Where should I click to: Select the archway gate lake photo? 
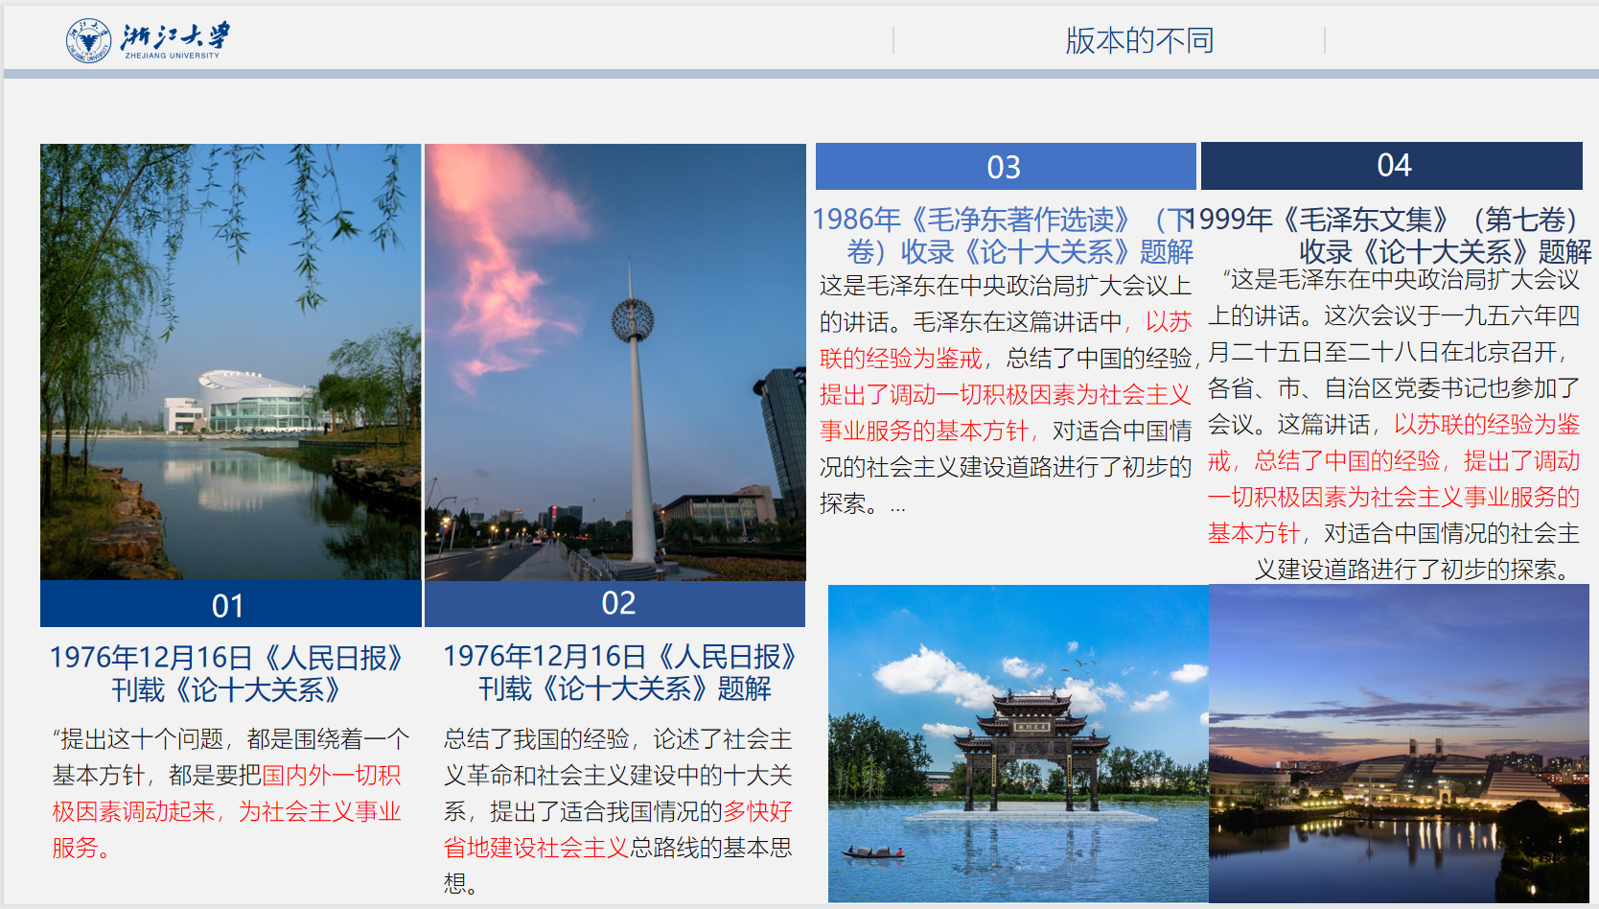coord(1018,743)
